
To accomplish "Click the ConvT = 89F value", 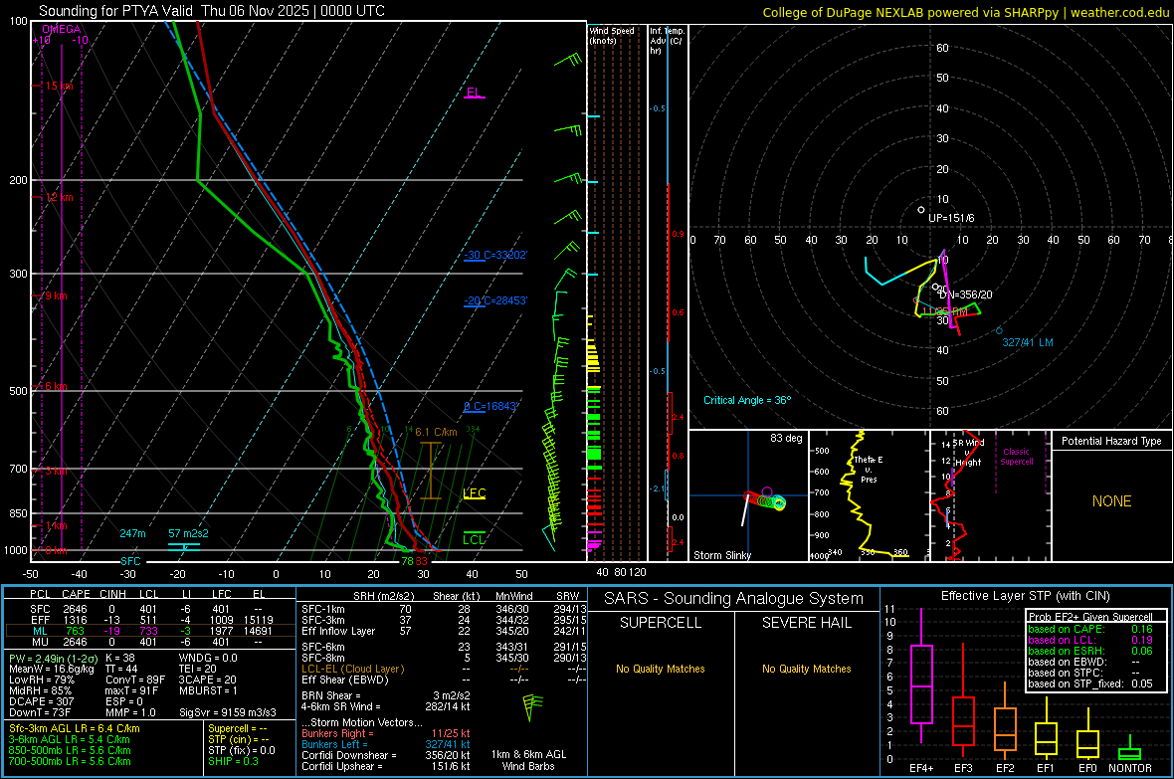I will click(135, 680).
